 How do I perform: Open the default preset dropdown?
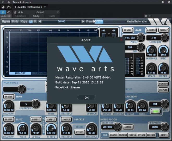(42, 12)
